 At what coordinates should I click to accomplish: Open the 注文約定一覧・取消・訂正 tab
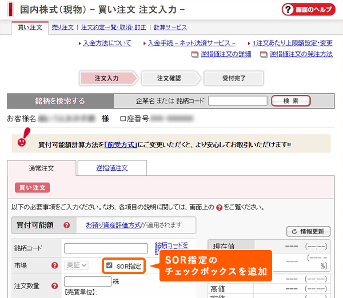point(113,27)
